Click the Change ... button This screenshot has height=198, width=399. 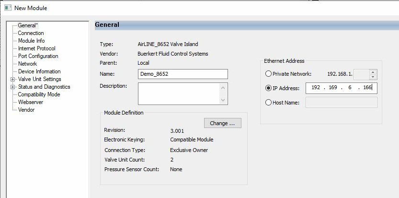[222, 123]
